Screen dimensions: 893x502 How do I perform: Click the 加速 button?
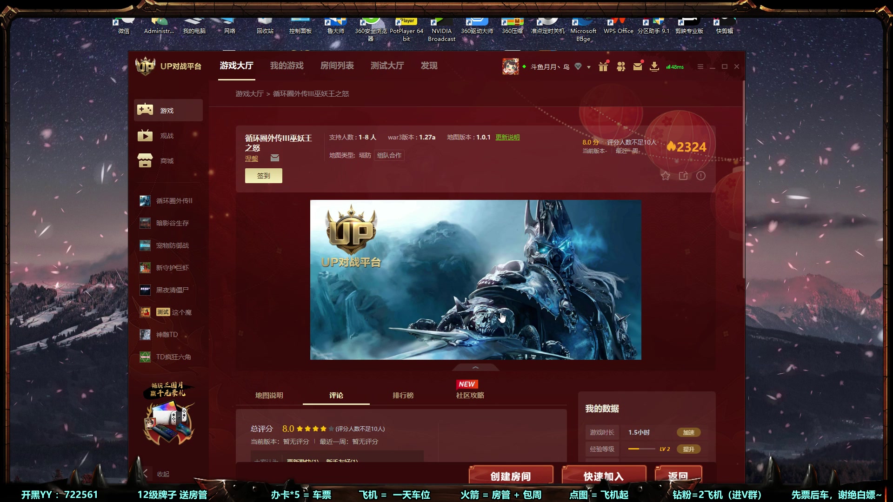pyautogui.click(x=688, y=432)
